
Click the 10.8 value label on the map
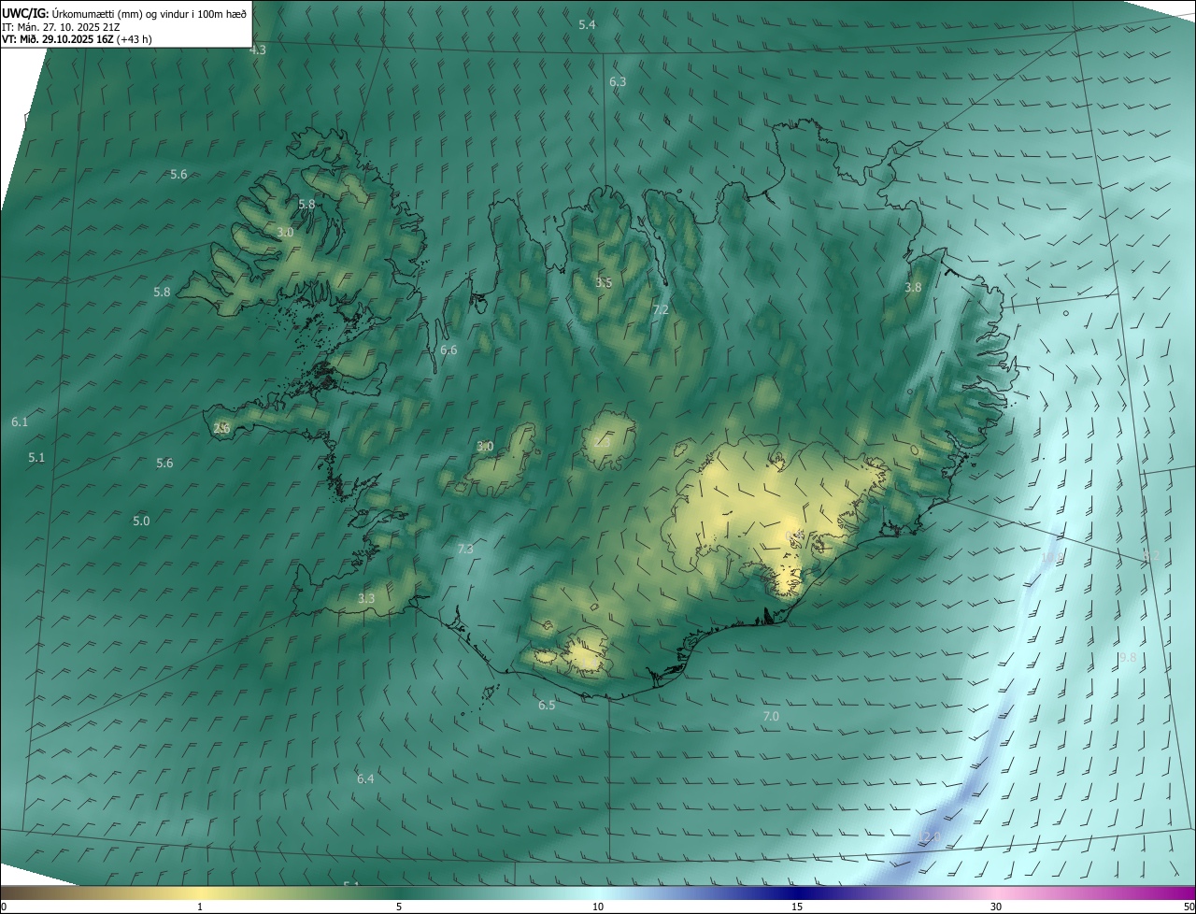tap(1053, 557)
